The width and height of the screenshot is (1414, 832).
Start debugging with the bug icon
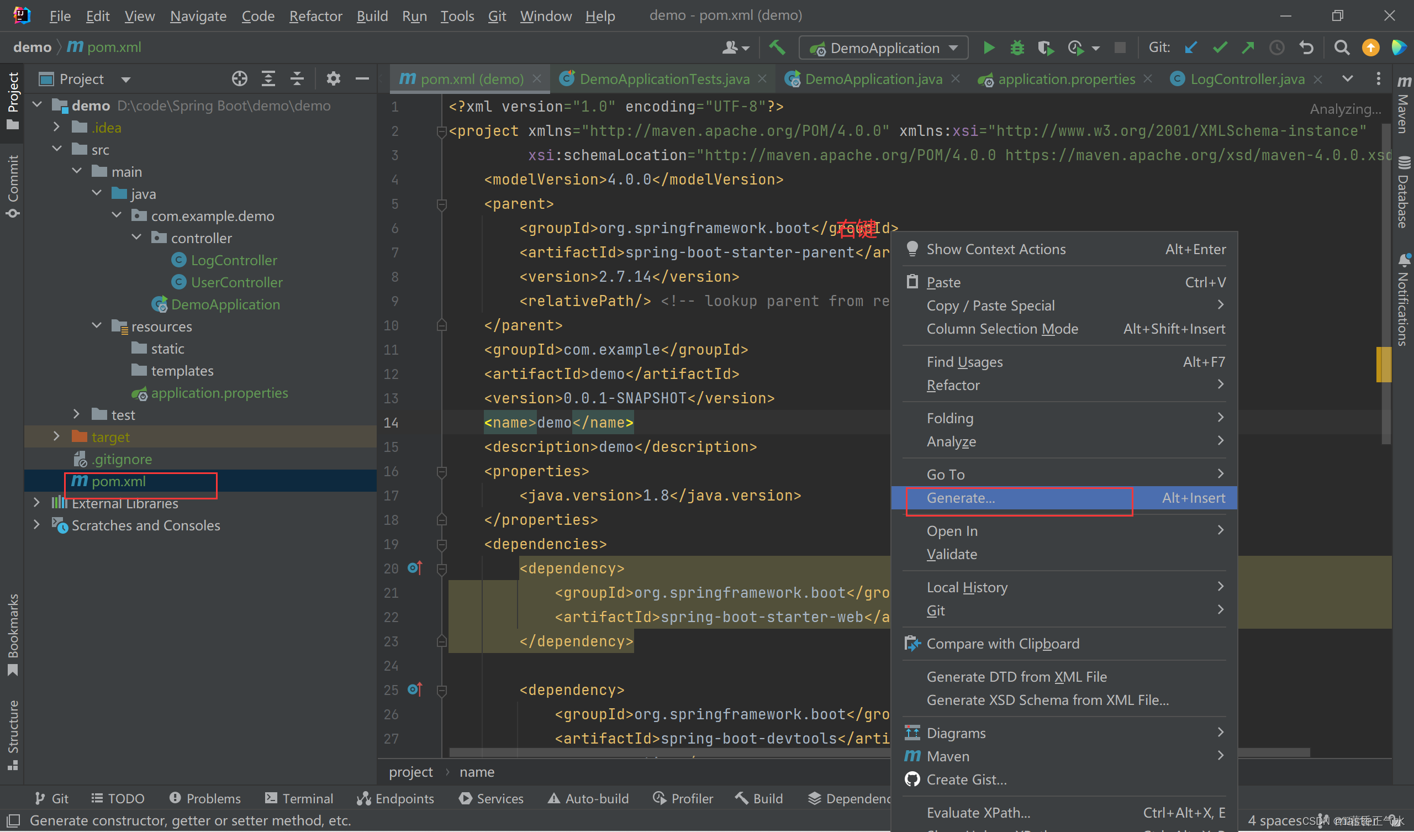pos(1017,48)
